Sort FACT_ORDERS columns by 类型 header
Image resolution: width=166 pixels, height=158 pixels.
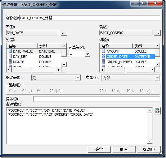(x=144, y=46)
